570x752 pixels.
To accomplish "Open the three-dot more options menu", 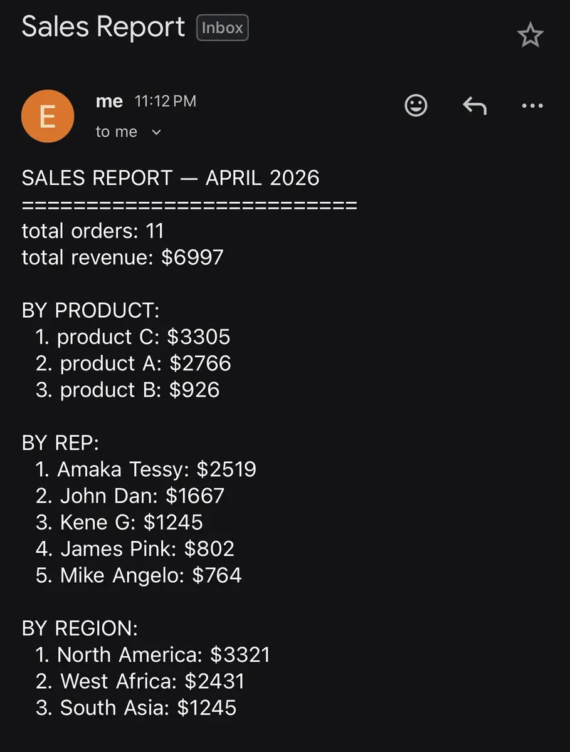I will 532,106.
